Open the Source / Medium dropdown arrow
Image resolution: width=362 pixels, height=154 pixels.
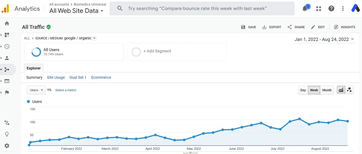[94, 38]
